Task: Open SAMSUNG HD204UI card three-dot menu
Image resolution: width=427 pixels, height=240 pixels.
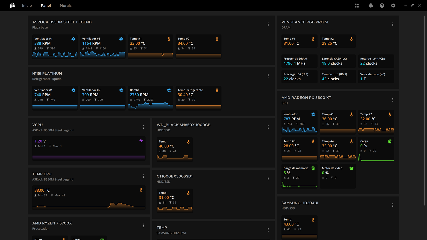Action: coord(393,205)
